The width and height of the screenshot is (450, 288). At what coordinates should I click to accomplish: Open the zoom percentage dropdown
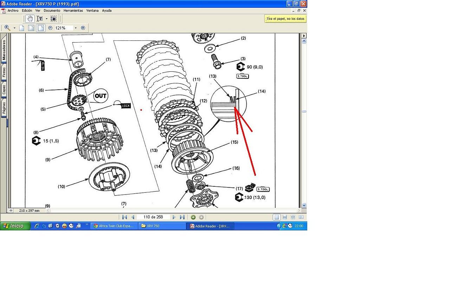(x=75, y=28)
